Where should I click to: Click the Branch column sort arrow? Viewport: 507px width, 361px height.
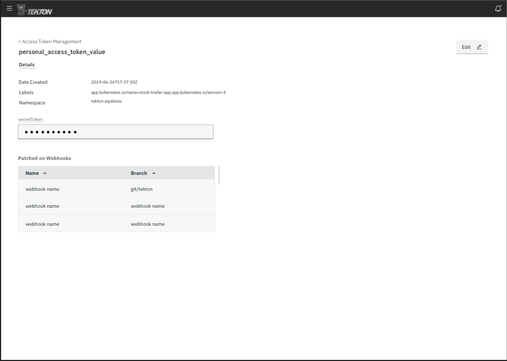point(153,173)
